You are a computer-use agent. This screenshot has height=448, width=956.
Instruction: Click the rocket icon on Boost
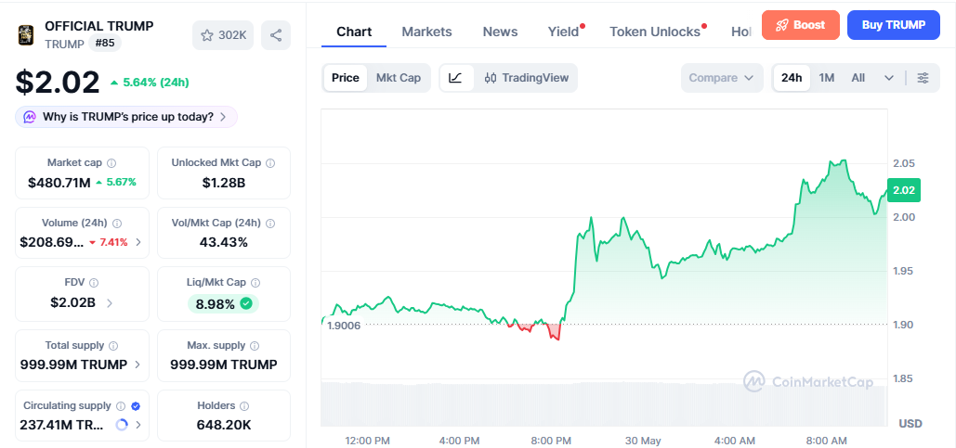tap(781, 25)
